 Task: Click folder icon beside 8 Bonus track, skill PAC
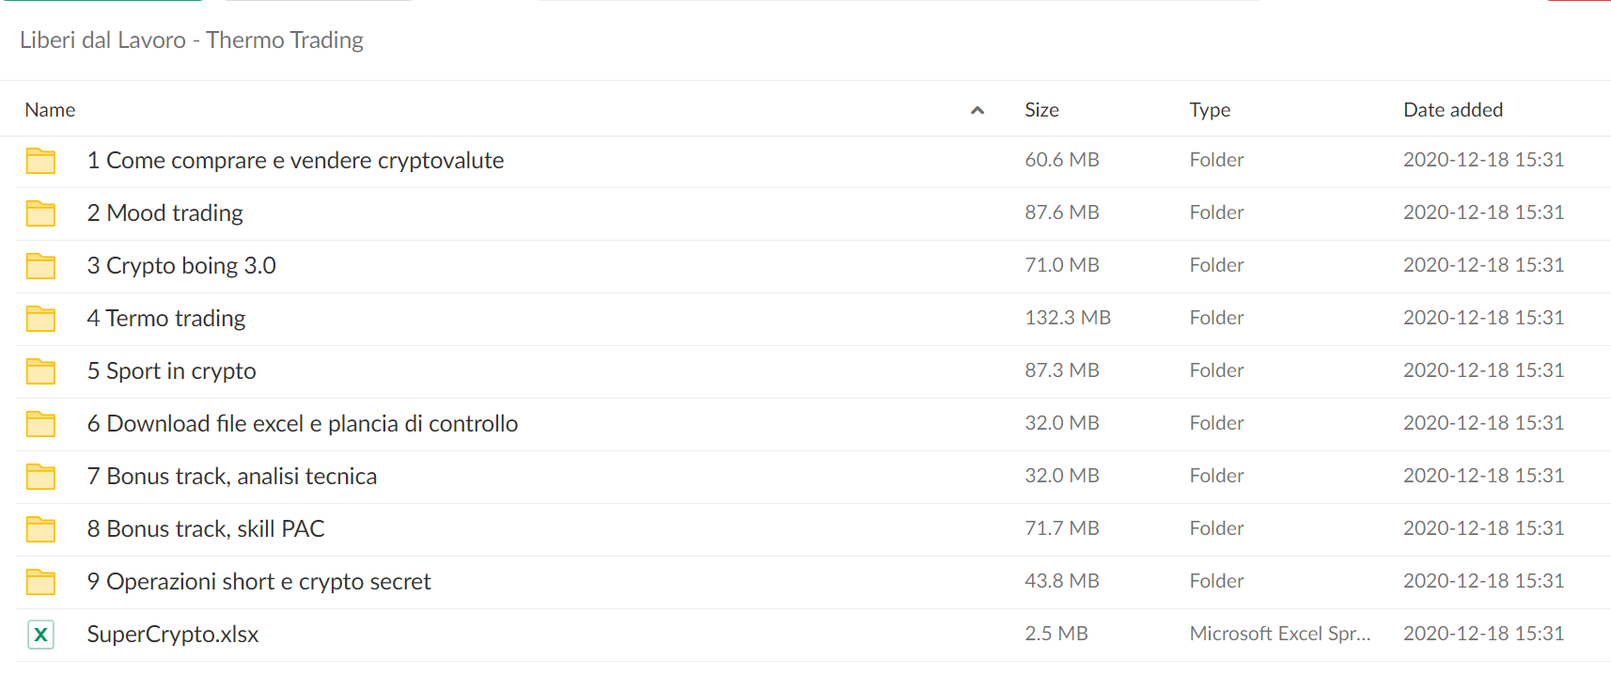pyautogui.click(x=40, y=529)
